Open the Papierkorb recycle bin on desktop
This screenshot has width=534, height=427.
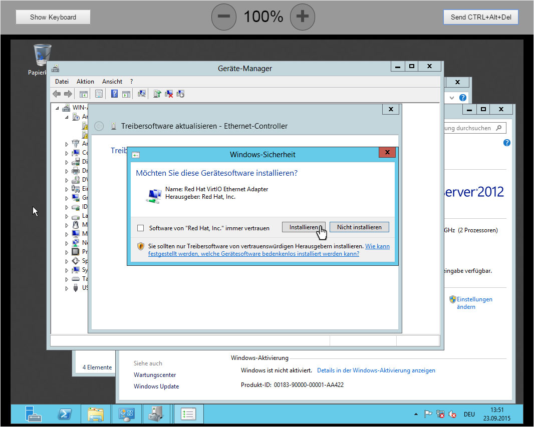42,59
